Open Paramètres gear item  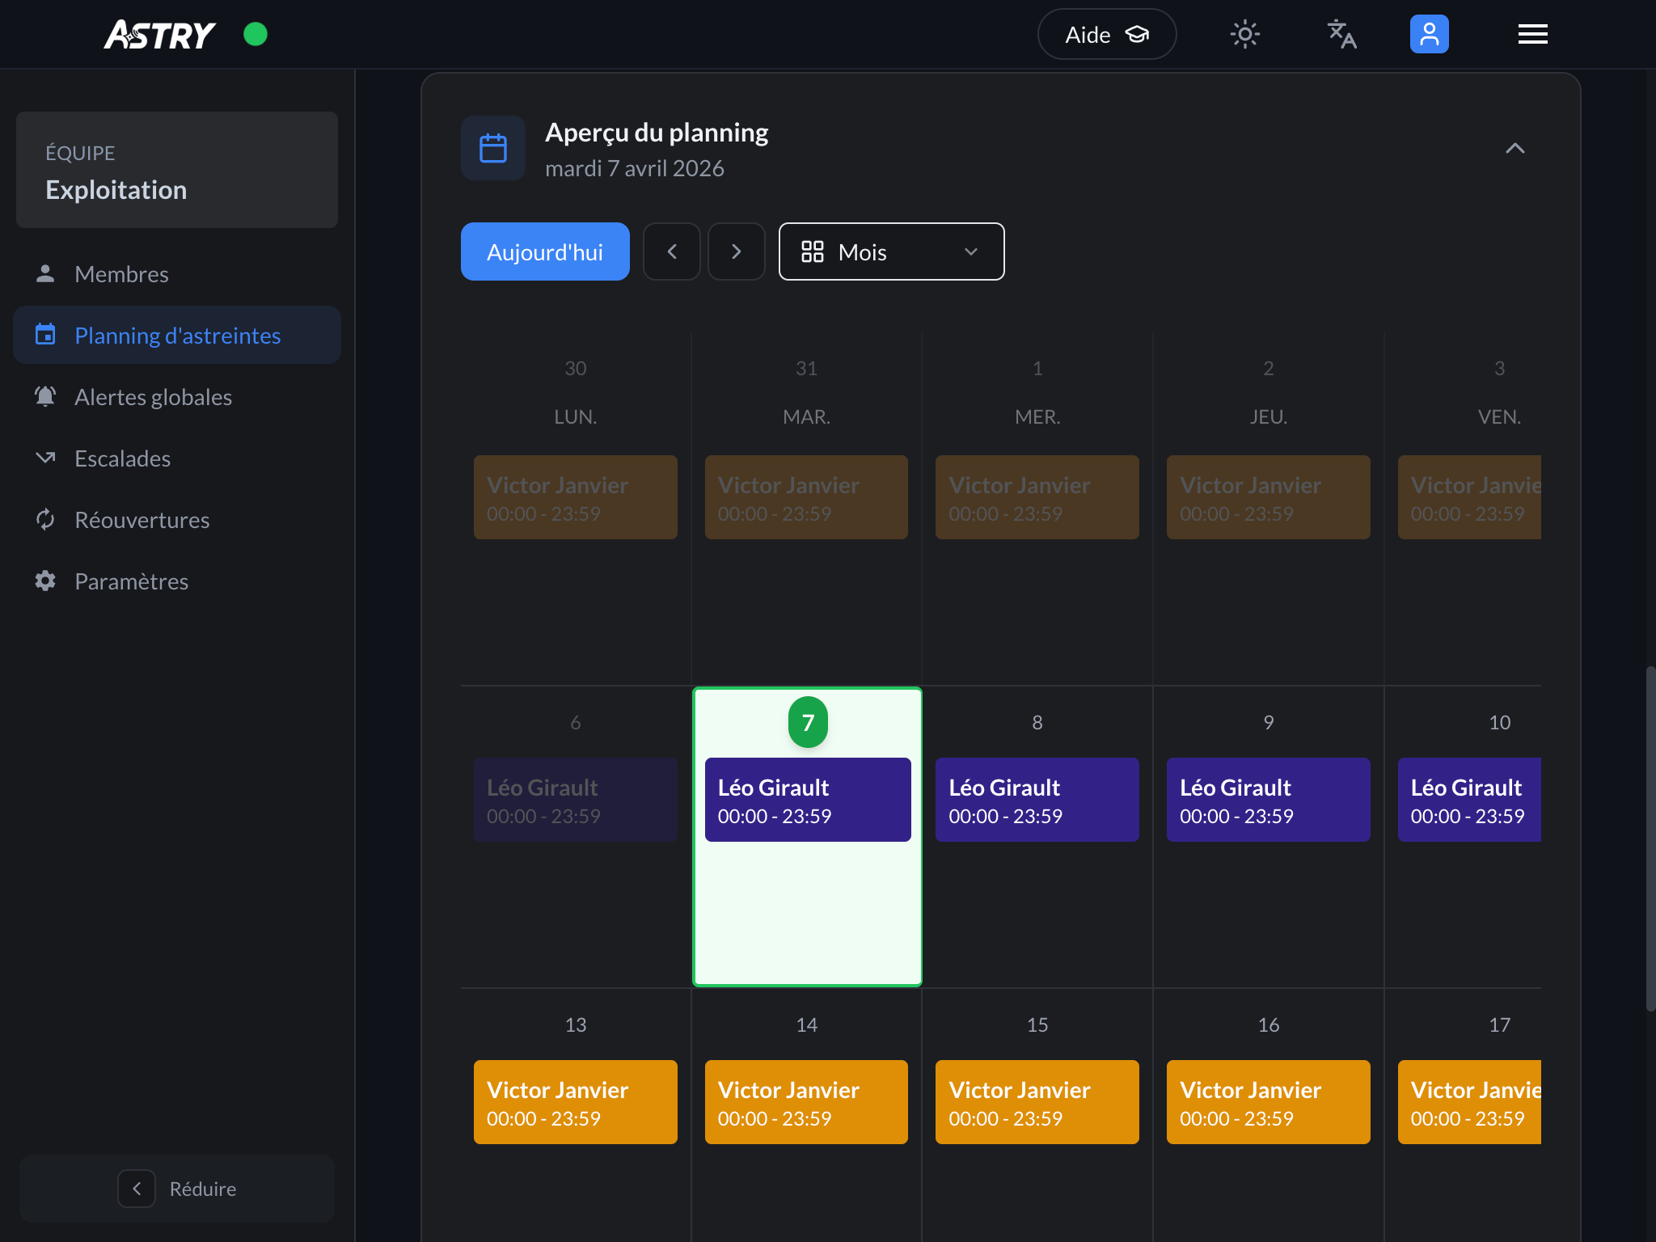click(x=131, y=581)
